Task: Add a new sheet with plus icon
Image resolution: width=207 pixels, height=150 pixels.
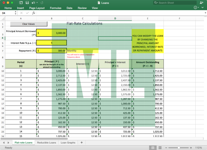Action: [82, 142]
